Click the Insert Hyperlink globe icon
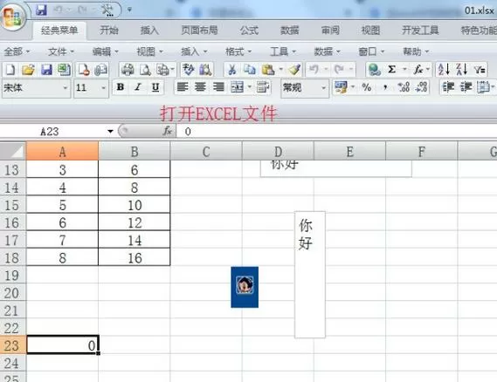The width and height of the screenshot is (497, 382). click(x=375, y=70)
